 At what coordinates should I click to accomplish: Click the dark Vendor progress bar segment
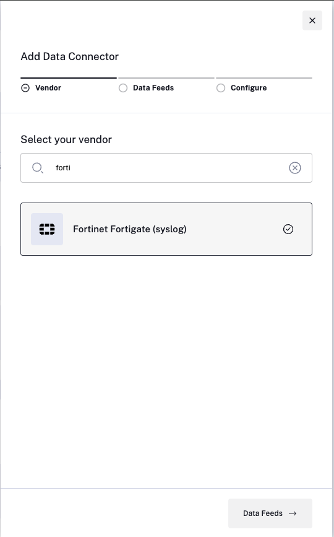69,78
